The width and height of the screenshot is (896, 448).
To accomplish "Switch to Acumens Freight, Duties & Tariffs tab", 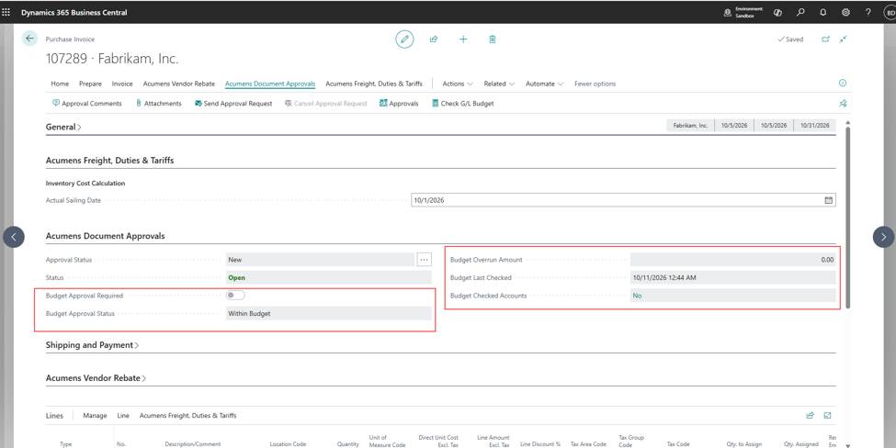I will click(374, 84).
